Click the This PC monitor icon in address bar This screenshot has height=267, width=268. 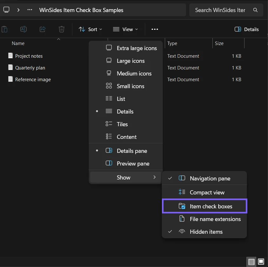pyautogui.click(x=6, y=10)
